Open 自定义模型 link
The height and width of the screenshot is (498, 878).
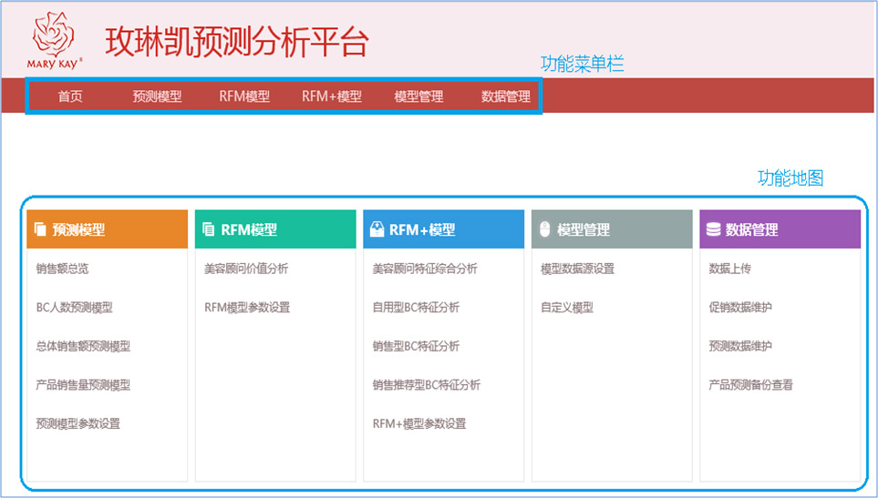click(567, 308)
